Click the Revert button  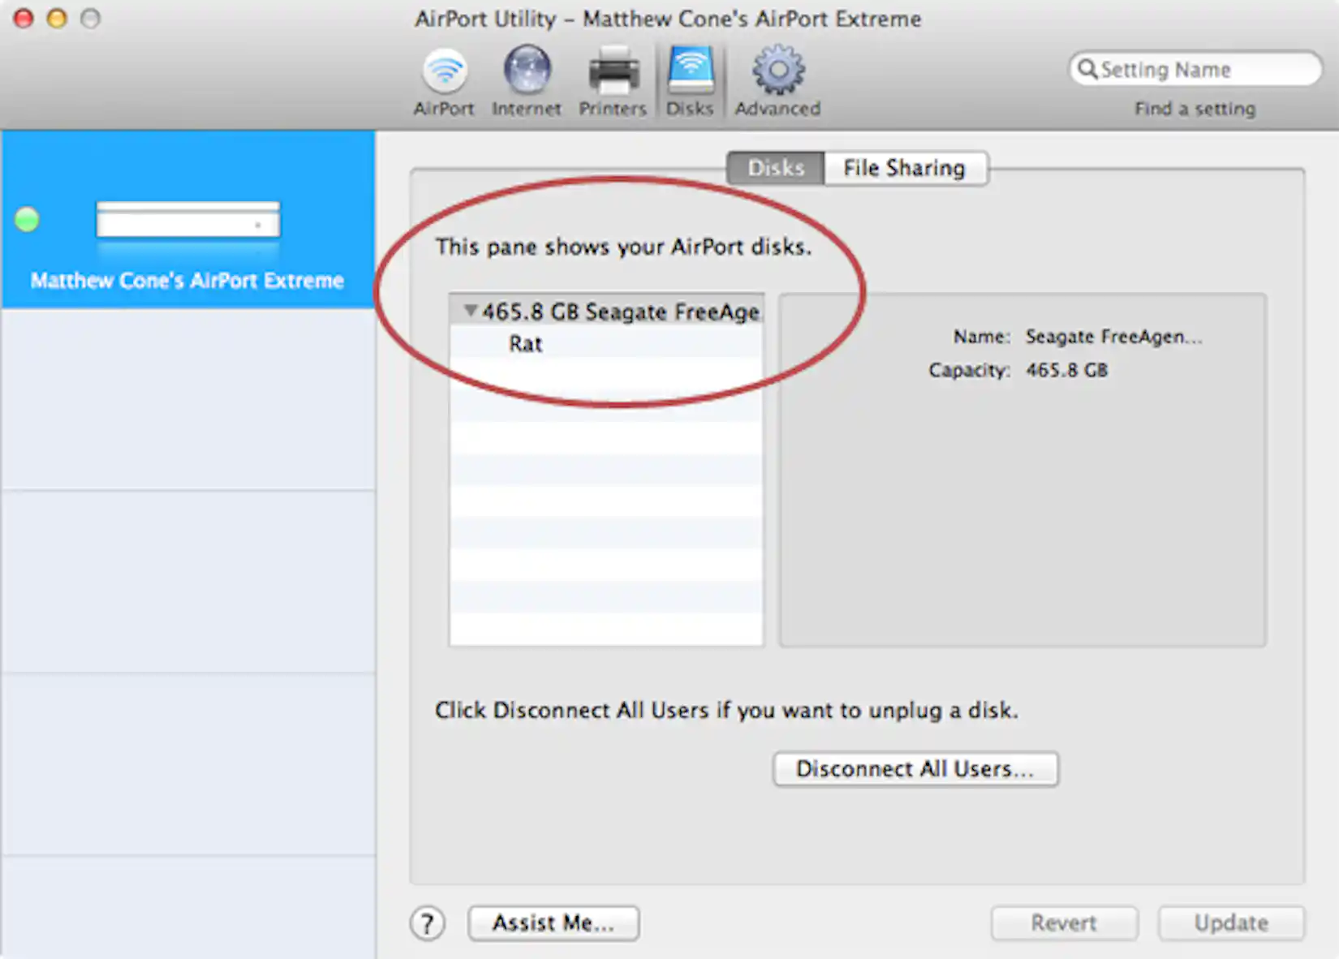pos(1064,922)
